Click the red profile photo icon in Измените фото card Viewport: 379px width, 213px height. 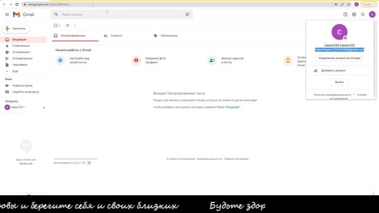(x=136, y=60)
